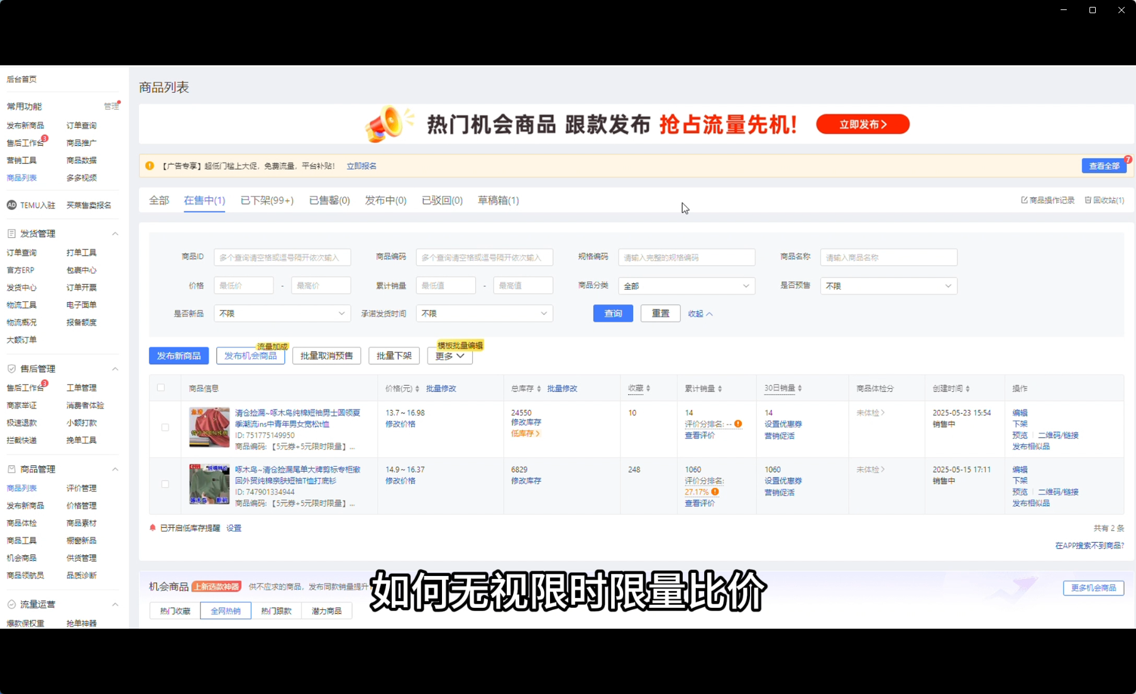Viewport: 1136px width, 694px height.
Task: Click the 流量运营 sidebar section icon
Action: point(11,604)
